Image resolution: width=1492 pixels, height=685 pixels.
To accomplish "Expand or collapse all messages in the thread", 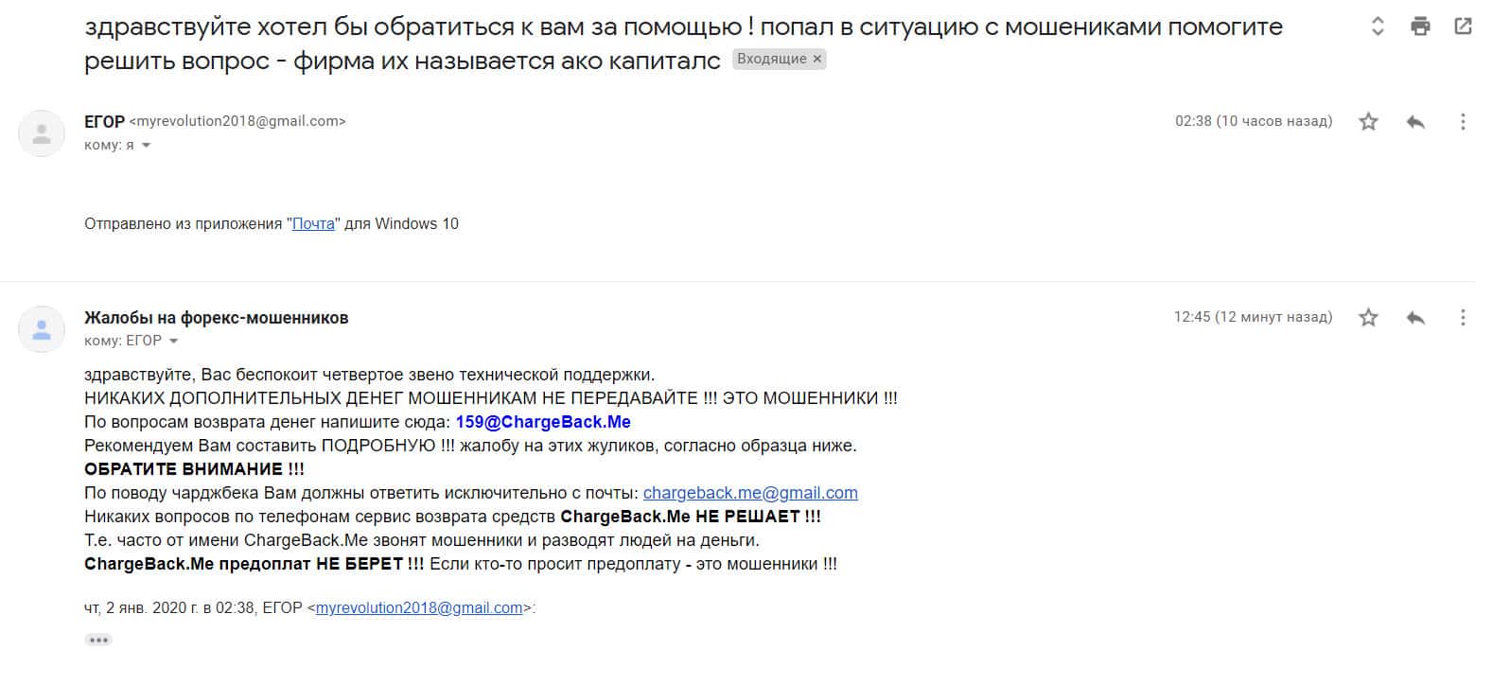I will (x=1378, y=26).
